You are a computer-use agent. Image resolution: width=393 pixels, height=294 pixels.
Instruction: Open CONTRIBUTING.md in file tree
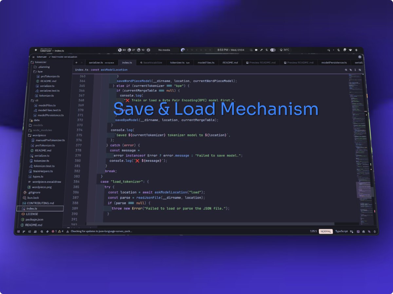(x=38, y=203)
